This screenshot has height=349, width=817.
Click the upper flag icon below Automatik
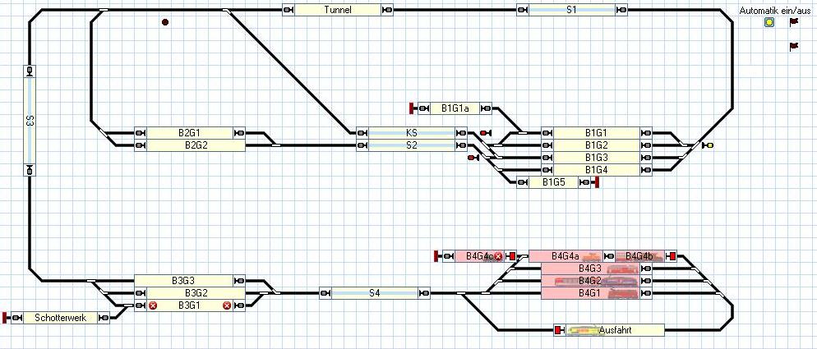pos(793,23)
